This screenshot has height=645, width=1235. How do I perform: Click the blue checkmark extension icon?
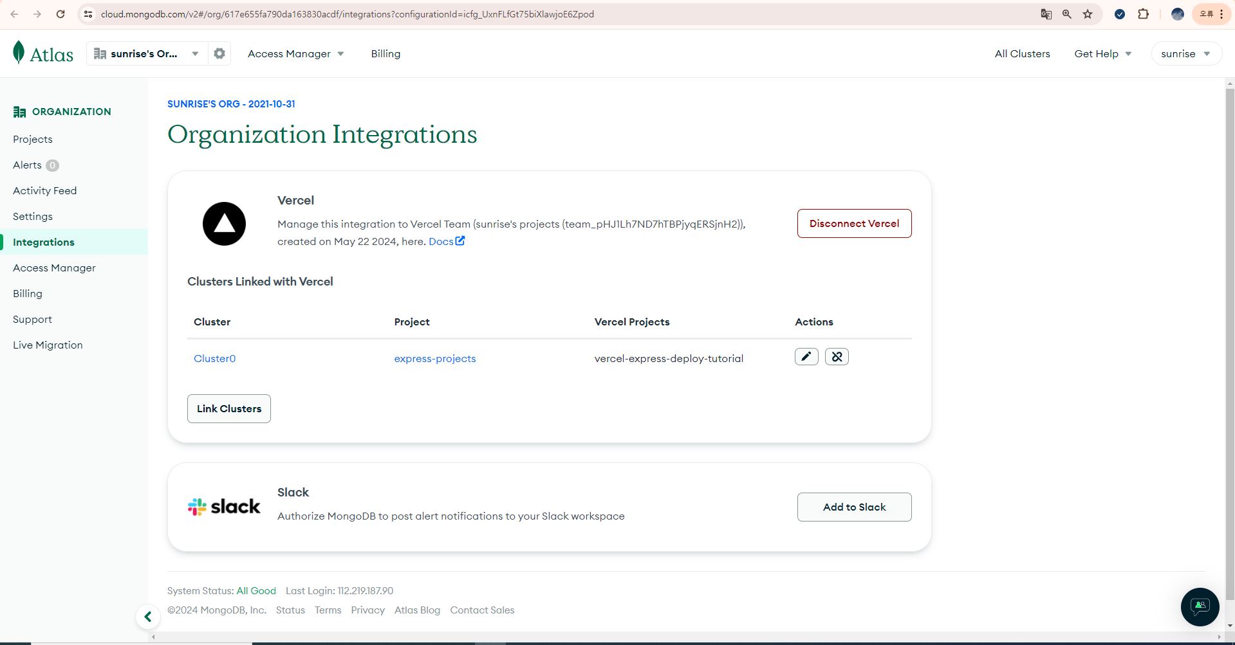[x=1120, y=14]
